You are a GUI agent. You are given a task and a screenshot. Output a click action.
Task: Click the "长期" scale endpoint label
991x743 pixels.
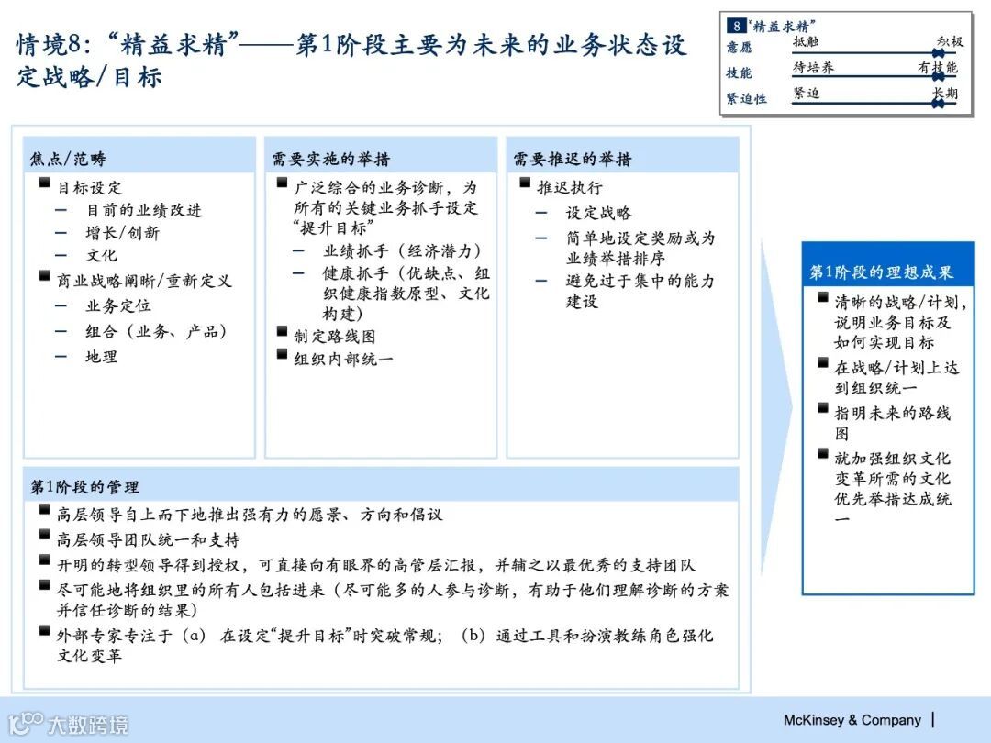tap(945, 93)
